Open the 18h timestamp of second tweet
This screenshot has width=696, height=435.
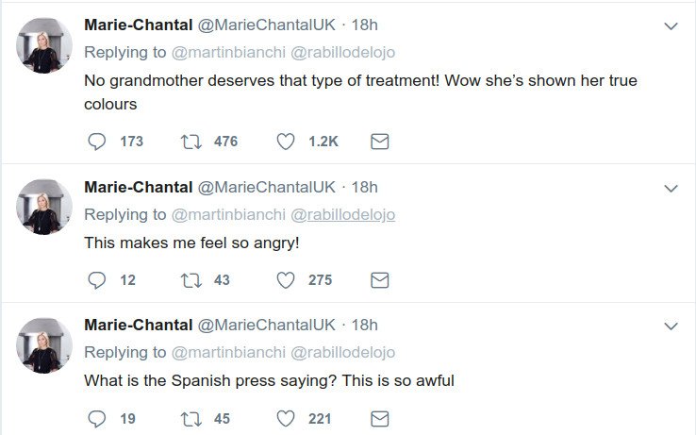coord(364,187)
